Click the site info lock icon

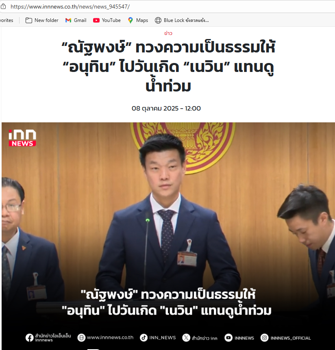[x=3, y=7]
